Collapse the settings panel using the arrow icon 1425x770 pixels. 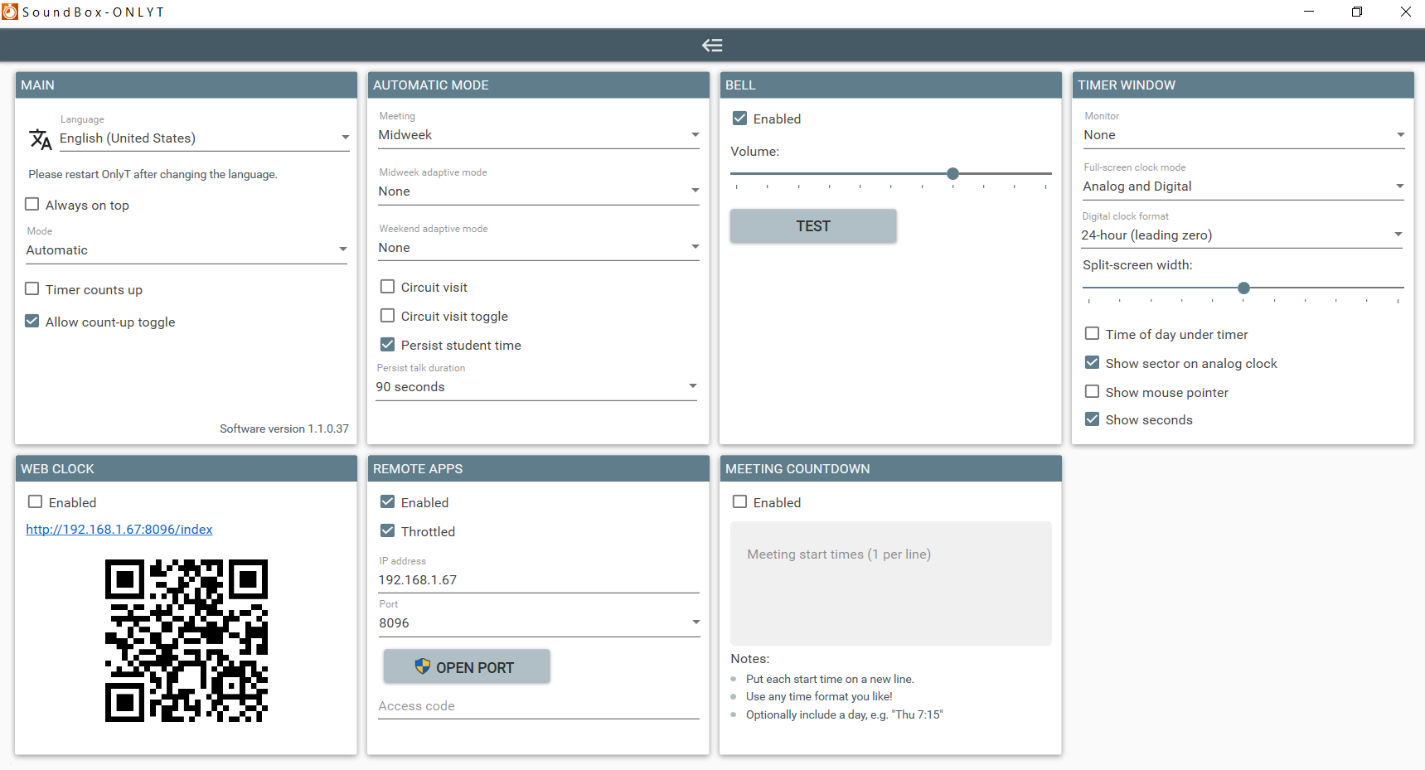711,45
